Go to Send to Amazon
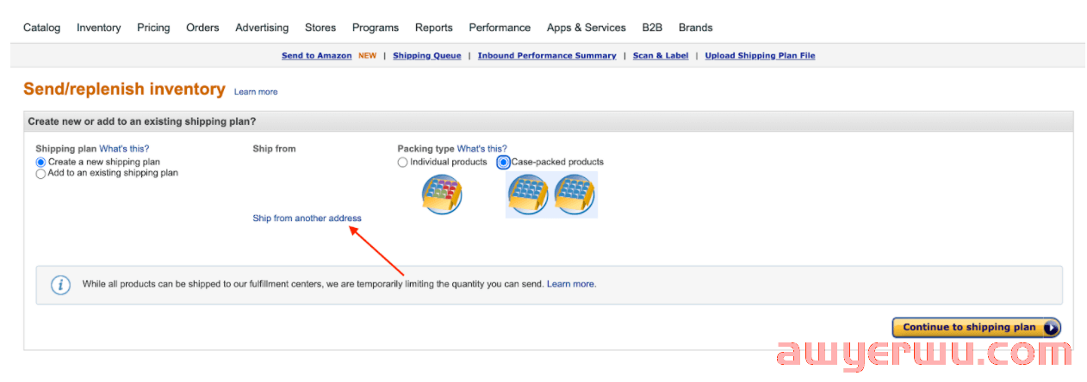This screenshot has width=1087, height=382. pos(317,56)
